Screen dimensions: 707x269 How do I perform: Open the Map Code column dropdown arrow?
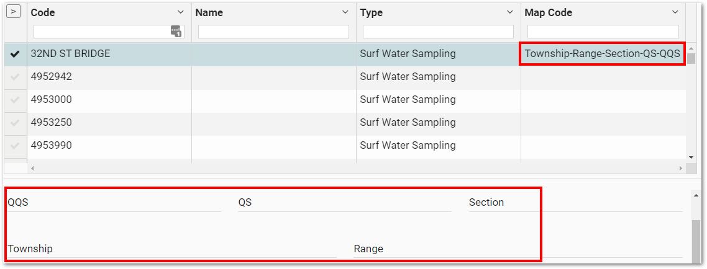pyautogui.click(x=675, y=12)
